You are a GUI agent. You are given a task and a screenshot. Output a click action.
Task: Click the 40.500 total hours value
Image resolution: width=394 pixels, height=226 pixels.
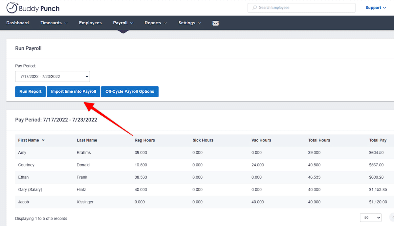(x=315, y=165)
